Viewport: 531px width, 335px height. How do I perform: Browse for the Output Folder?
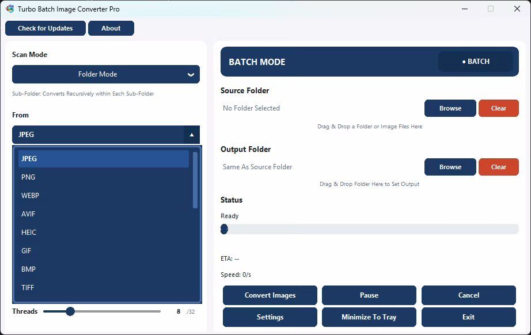(x=450, y=167)
